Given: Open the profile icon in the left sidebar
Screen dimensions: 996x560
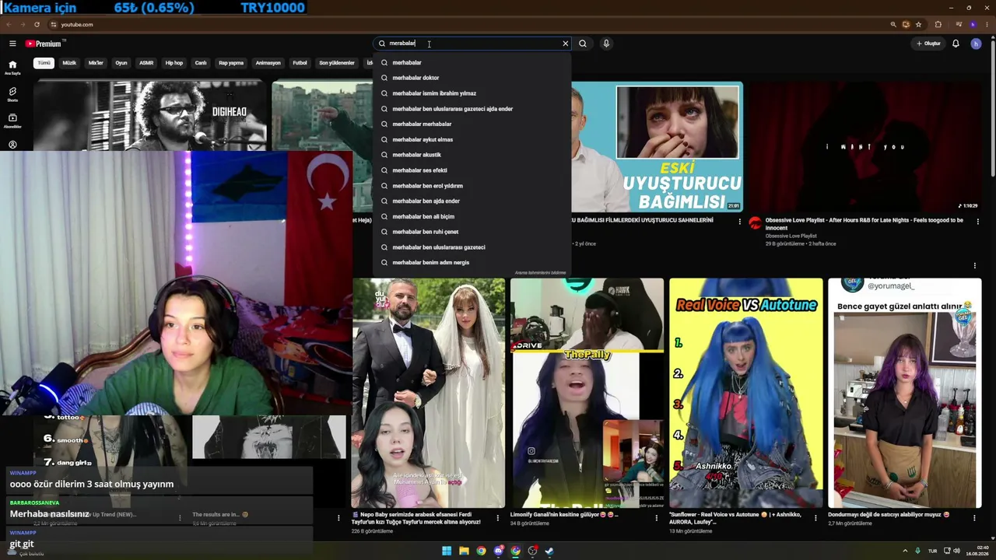Looking at the screenshot, I should [12, 145].
